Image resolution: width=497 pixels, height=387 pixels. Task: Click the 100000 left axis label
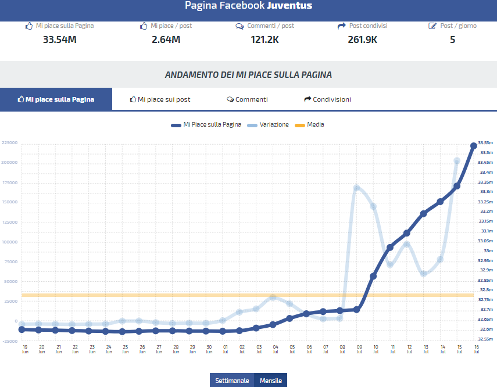click(9, 242)
